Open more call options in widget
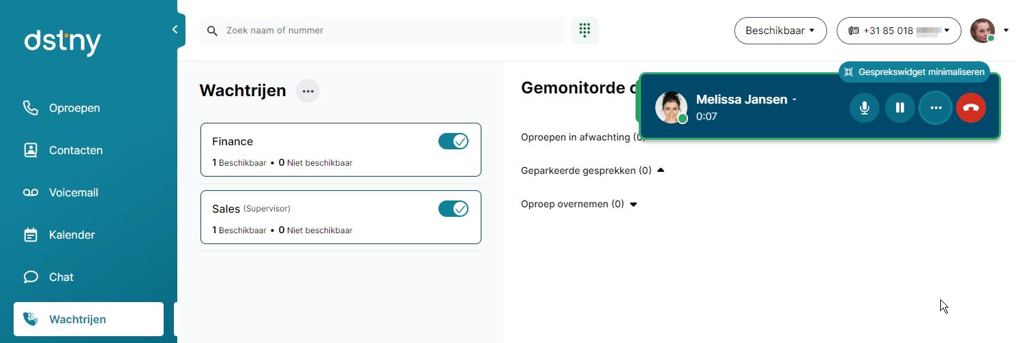 tap(936, 108)
